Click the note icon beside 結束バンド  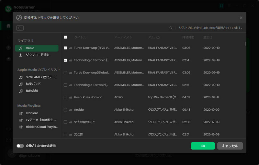[x=21, y=84]
